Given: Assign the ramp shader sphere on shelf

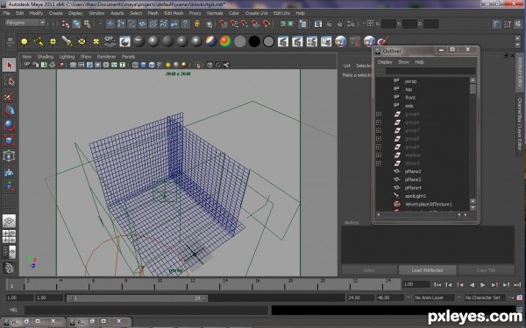Looking at the screenshot, I should point(225,41).
